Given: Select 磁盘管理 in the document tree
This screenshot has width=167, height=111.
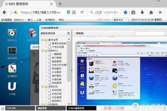Looking at the screenshot, I should pos(57,61).
